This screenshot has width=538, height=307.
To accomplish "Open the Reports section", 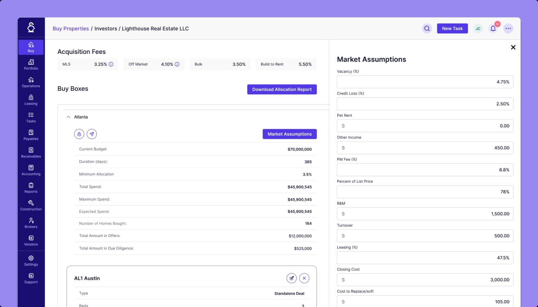I will [x=31, y=187].
